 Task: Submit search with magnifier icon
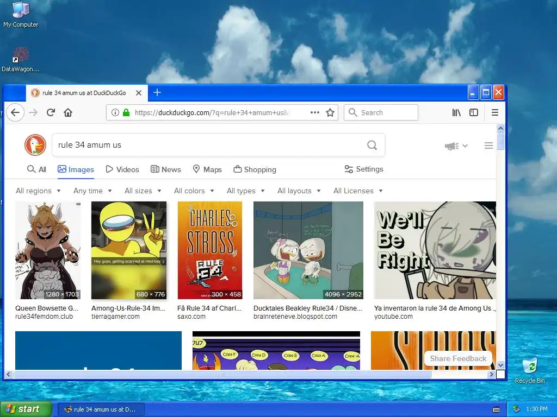point(372,145)
